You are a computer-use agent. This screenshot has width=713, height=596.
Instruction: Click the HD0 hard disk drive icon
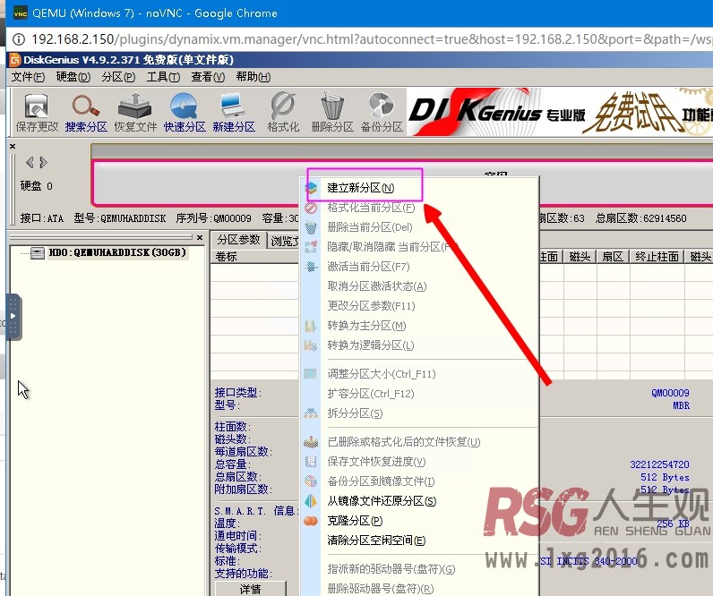tap(38, 253)
